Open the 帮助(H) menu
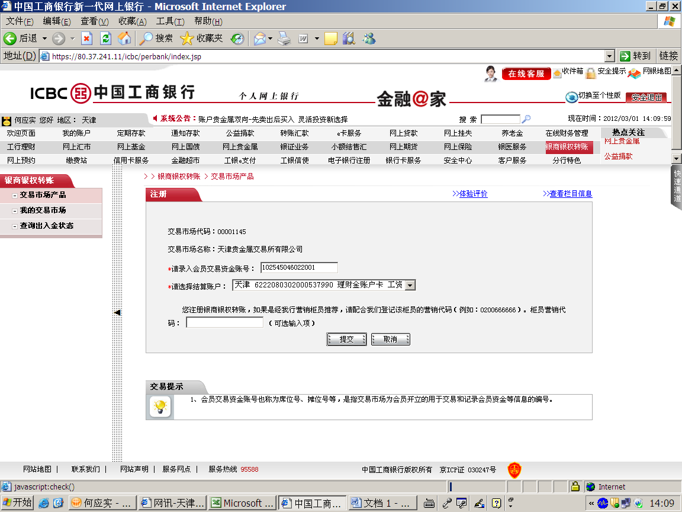 tap(208, 21)
